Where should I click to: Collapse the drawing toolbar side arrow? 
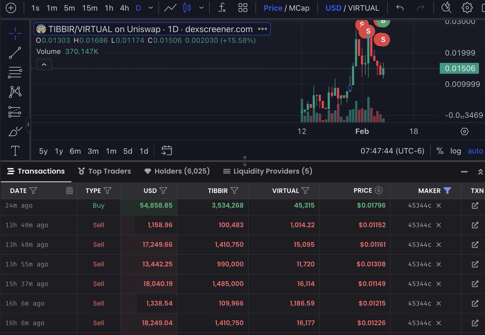(x=28, y=125)
